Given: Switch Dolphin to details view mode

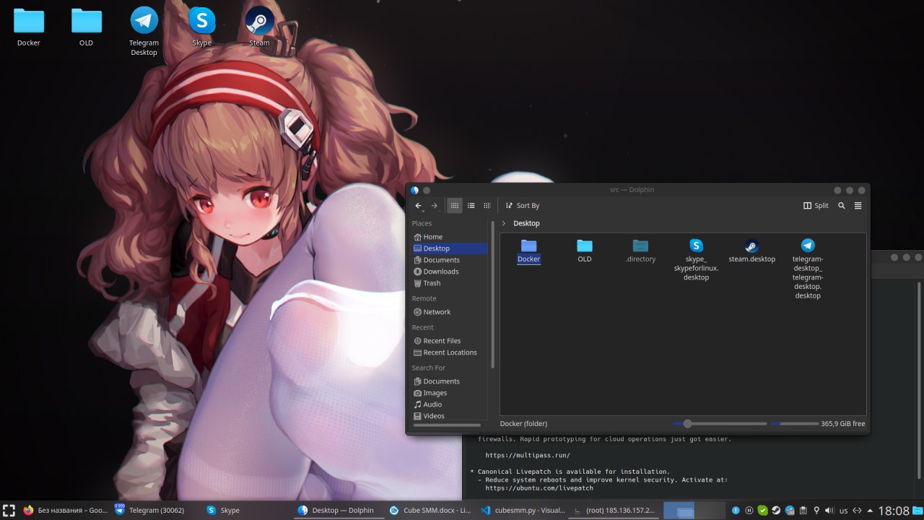Looking at the screenshot, I should 487,206.
